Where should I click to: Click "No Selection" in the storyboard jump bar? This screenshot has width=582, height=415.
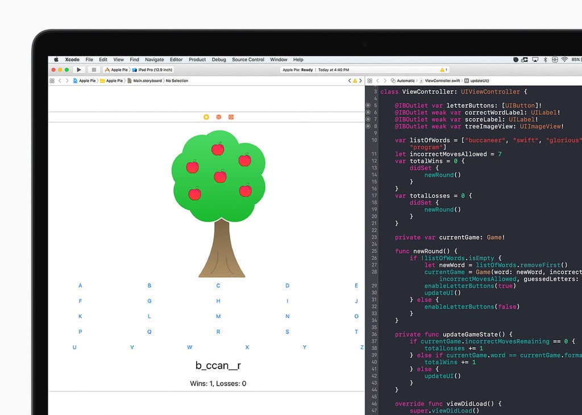[176, 81]
